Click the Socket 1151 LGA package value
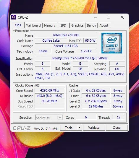 tap(66, 46)
